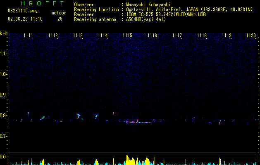Viewport: 260px width, 165px height.
Task: Select the filename 06231110.png
Action: 23,11
